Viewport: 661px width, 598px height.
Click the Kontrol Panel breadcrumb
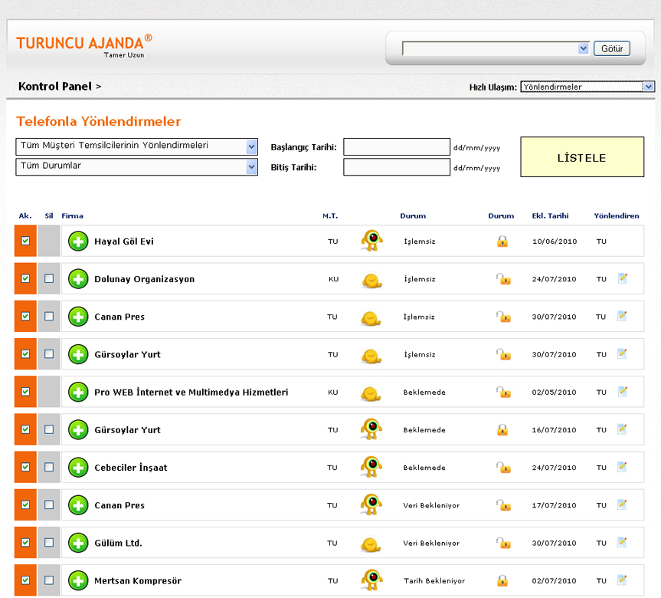tap(54, 87)
